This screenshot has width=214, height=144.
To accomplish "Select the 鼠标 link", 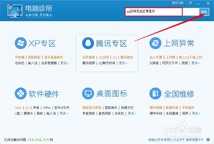I will click(x=40, y=113).
